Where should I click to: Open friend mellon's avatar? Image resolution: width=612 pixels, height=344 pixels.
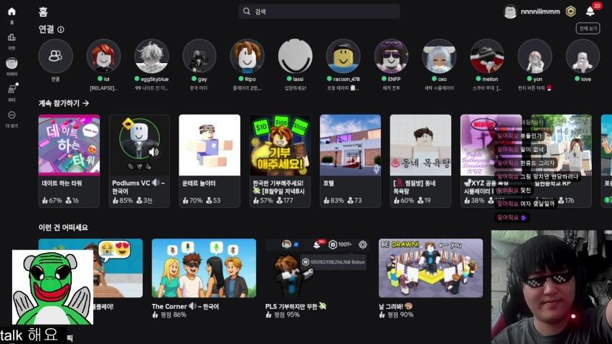click(486, 56)
